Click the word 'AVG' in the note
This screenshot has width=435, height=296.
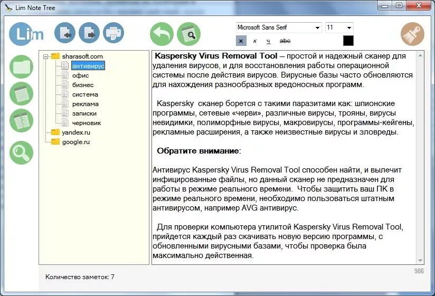point(250,208)
